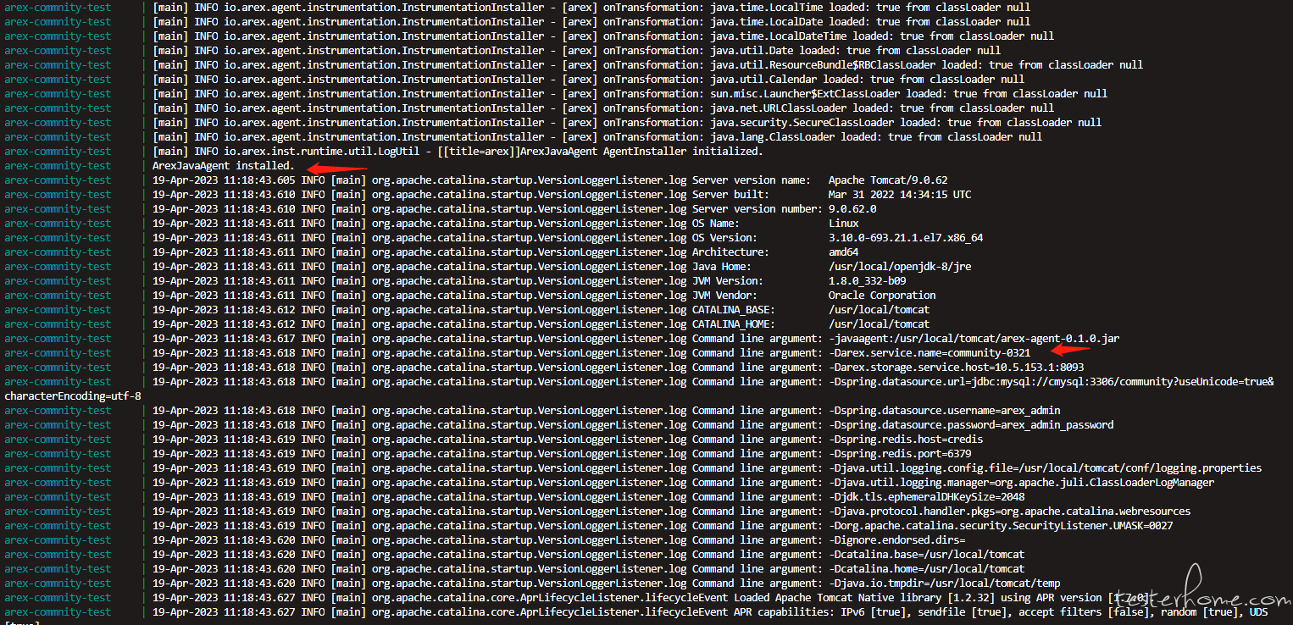Click architecture value 'amd64'

tap(843, 252)
